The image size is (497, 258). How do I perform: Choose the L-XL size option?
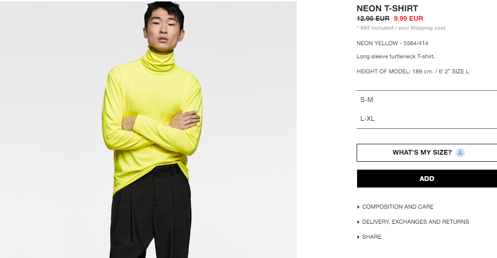pyautogui.click(x=427, y=118)
